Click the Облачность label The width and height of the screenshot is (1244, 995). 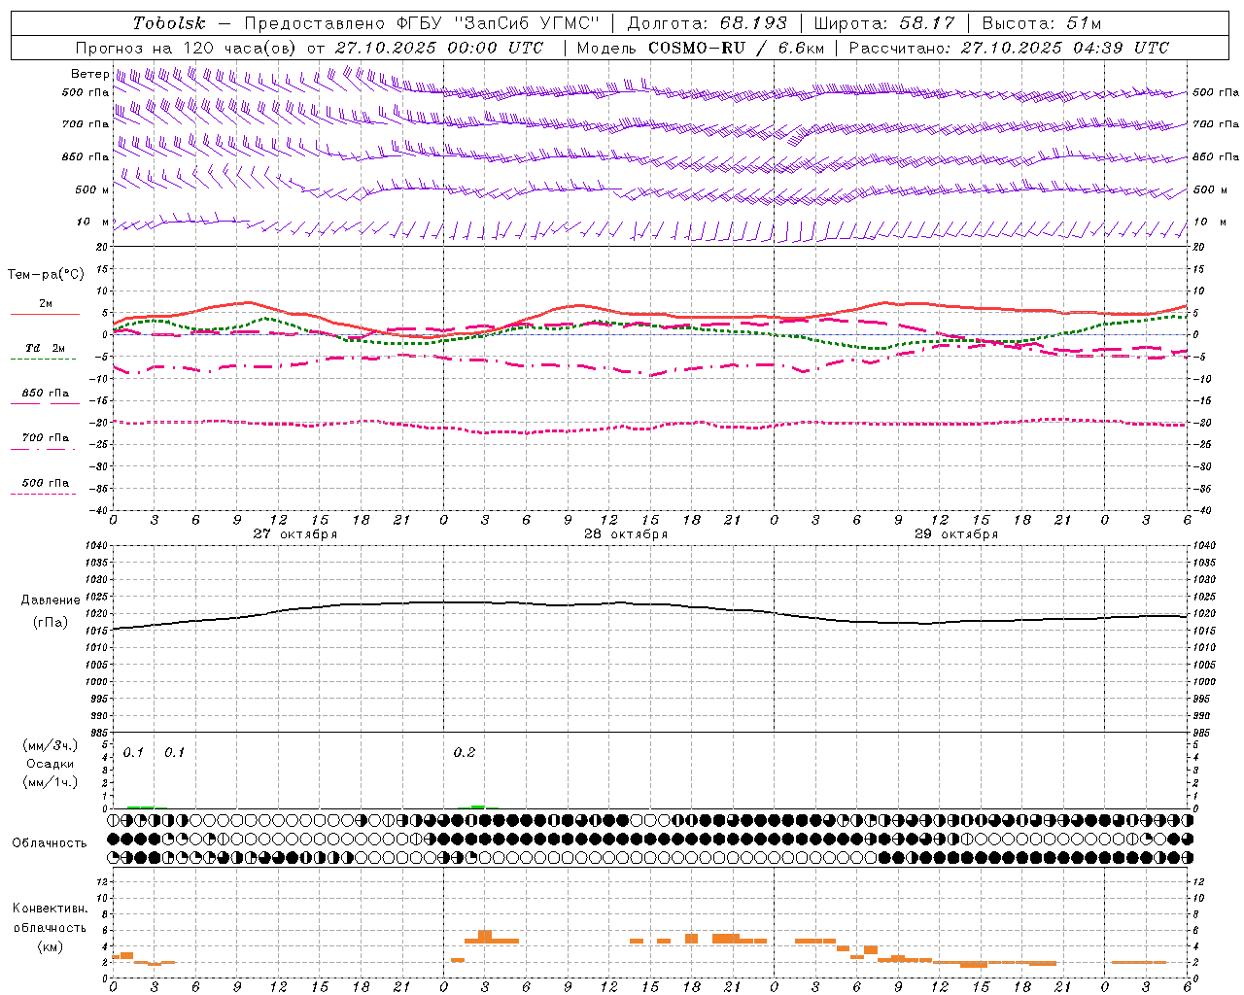[50, 842]
